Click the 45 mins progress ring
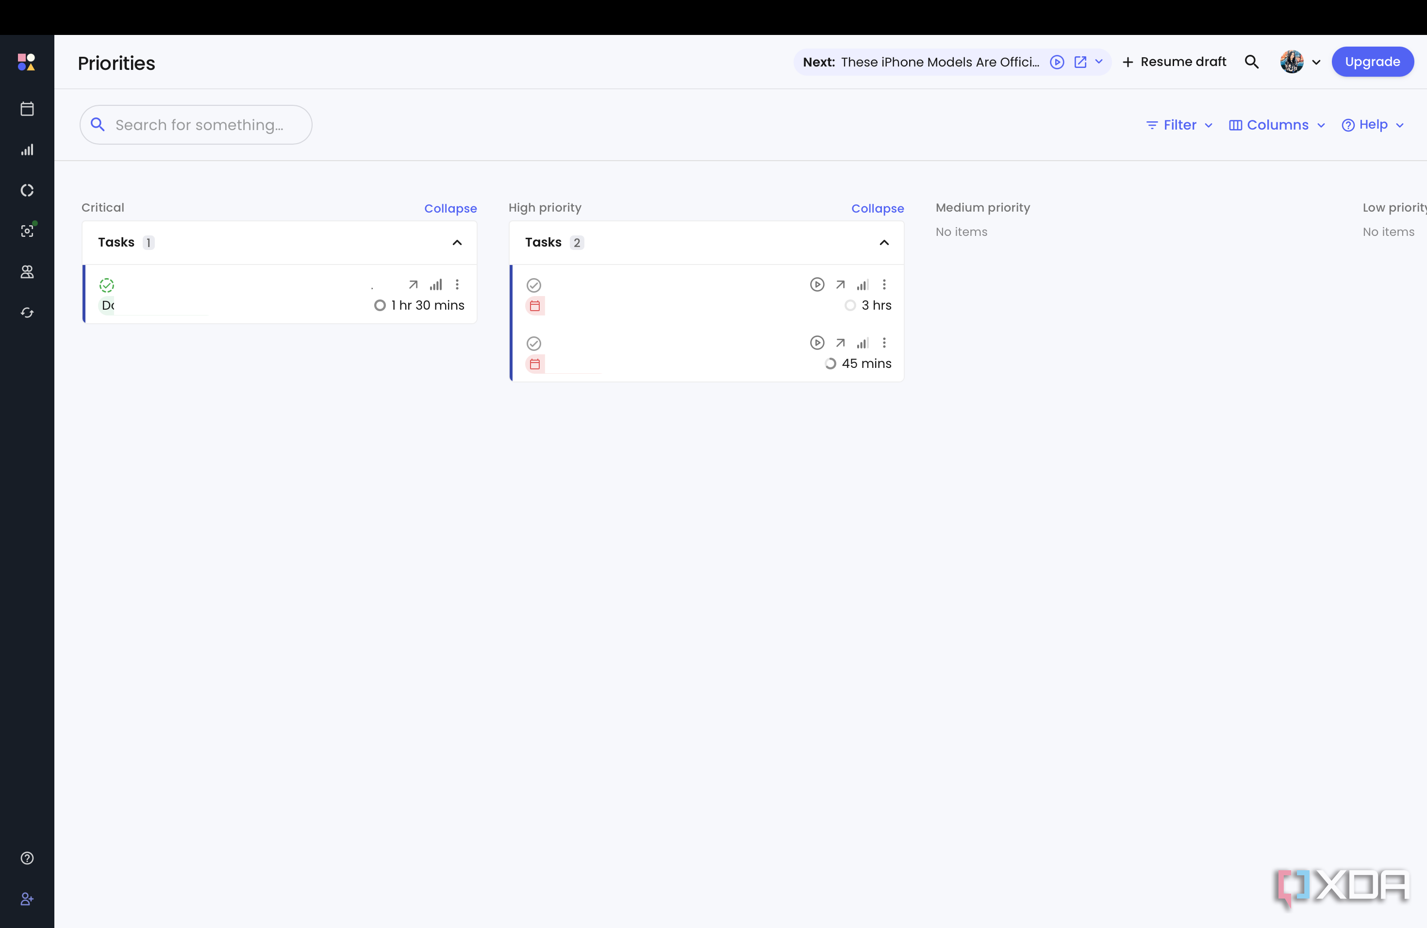The height and width of the screenshot is (928, 1427). click(830, 363)
